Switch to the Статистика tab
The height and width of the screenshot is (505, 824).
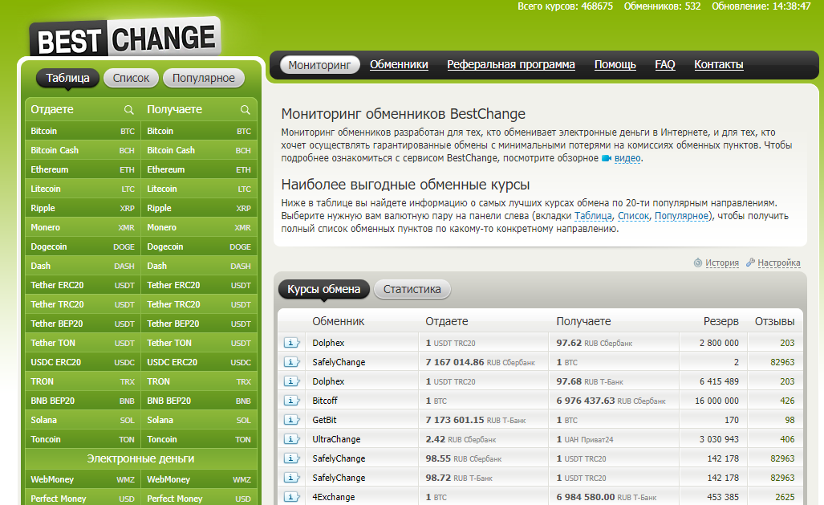coord(412,290)
